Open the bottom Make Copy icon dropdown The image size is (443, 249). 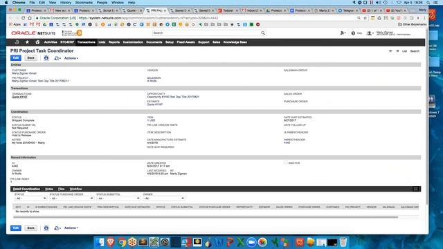pyautogui.click(x=57, y=228)
